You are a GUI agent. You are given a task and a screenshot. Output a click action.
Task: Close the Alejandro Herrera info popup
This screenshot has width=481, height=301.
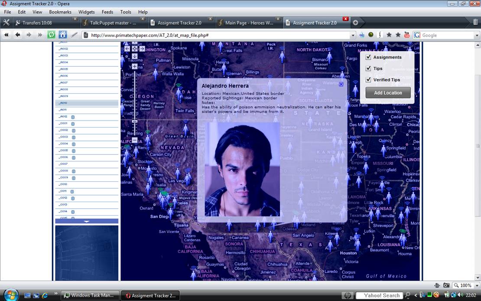(341, 85)
